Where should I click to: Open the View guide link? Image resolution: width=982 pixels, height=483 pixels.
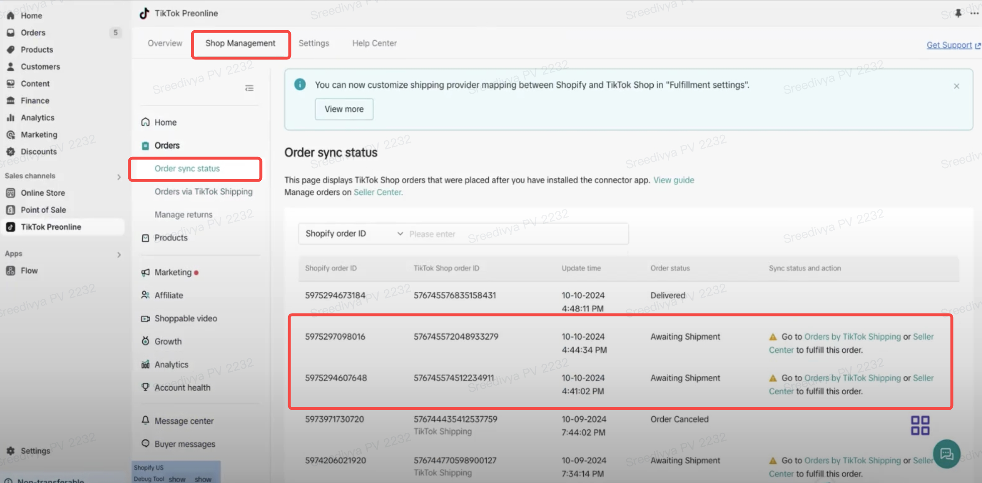click(673, 180)
